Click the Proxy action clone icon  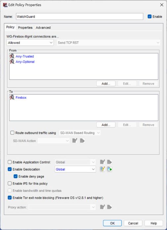(x=109, y=207)
